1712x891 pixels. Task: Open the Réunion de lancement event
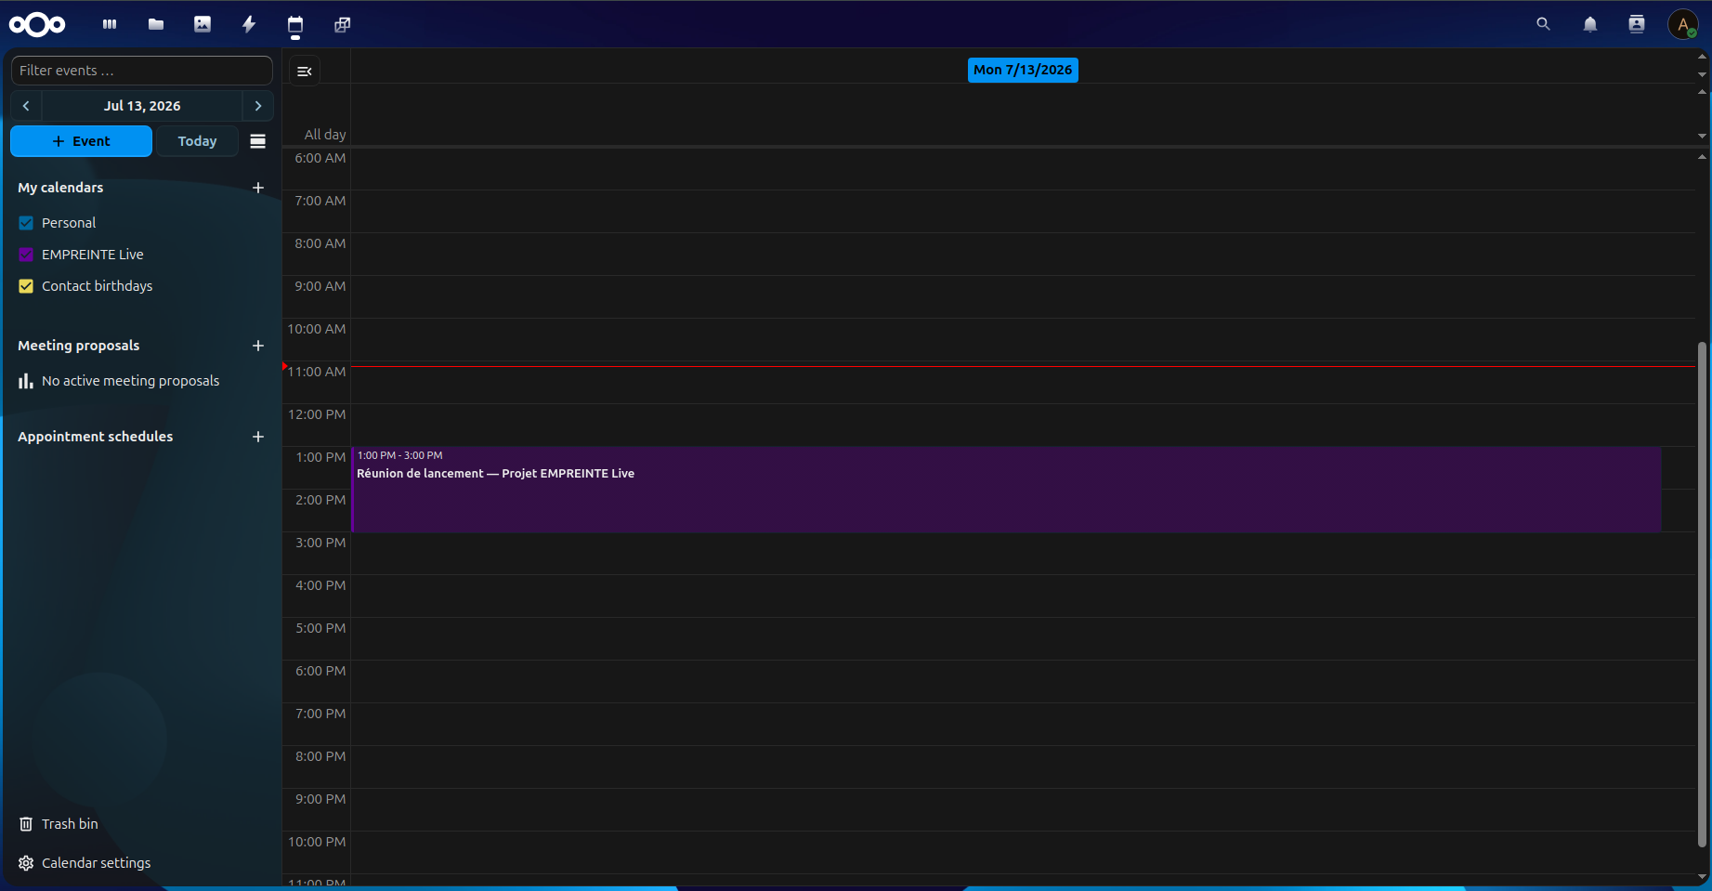click(1006, 490)
